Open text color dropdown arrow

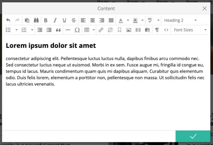[x=128, y=20]
